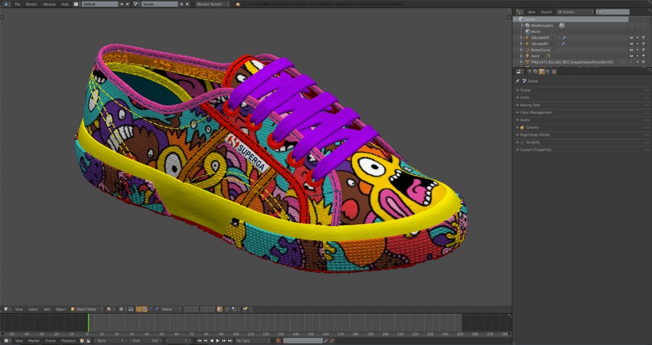The image size is (652, 345).
Task: Open 3D View editor type icon
Action: click(6, 309)
